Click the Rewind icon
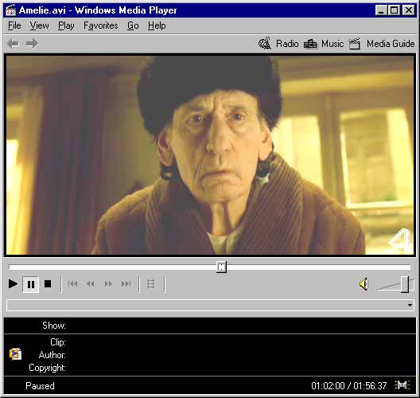The width and height of the screenshot is (420, 398). pos(90,284)
